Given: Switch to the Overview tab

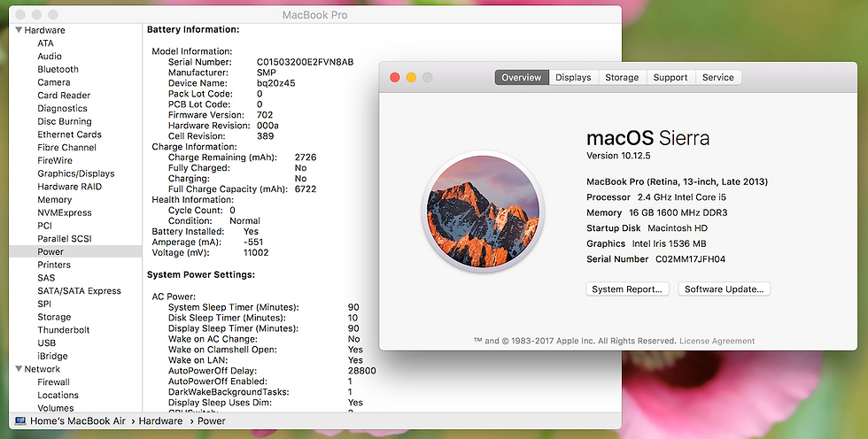Looking at the screenshot, I should pos(522,77).
